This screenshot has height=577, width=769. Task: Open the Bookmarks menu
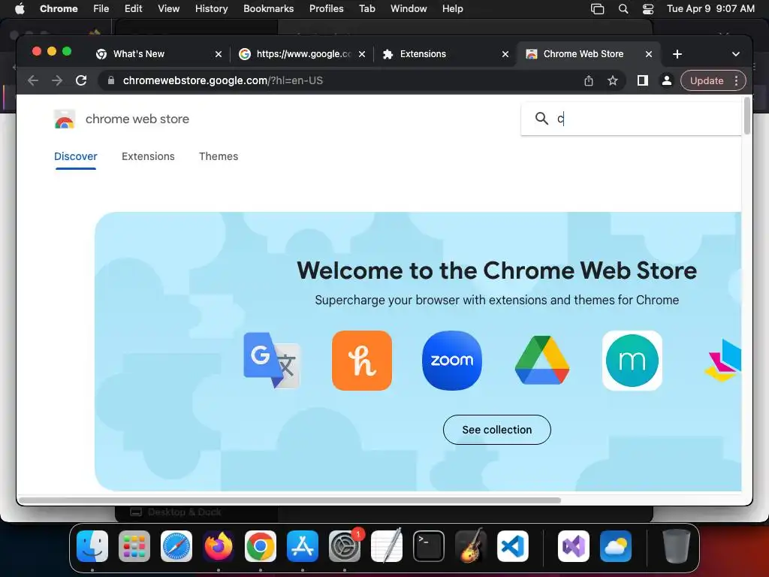point(268,9)
